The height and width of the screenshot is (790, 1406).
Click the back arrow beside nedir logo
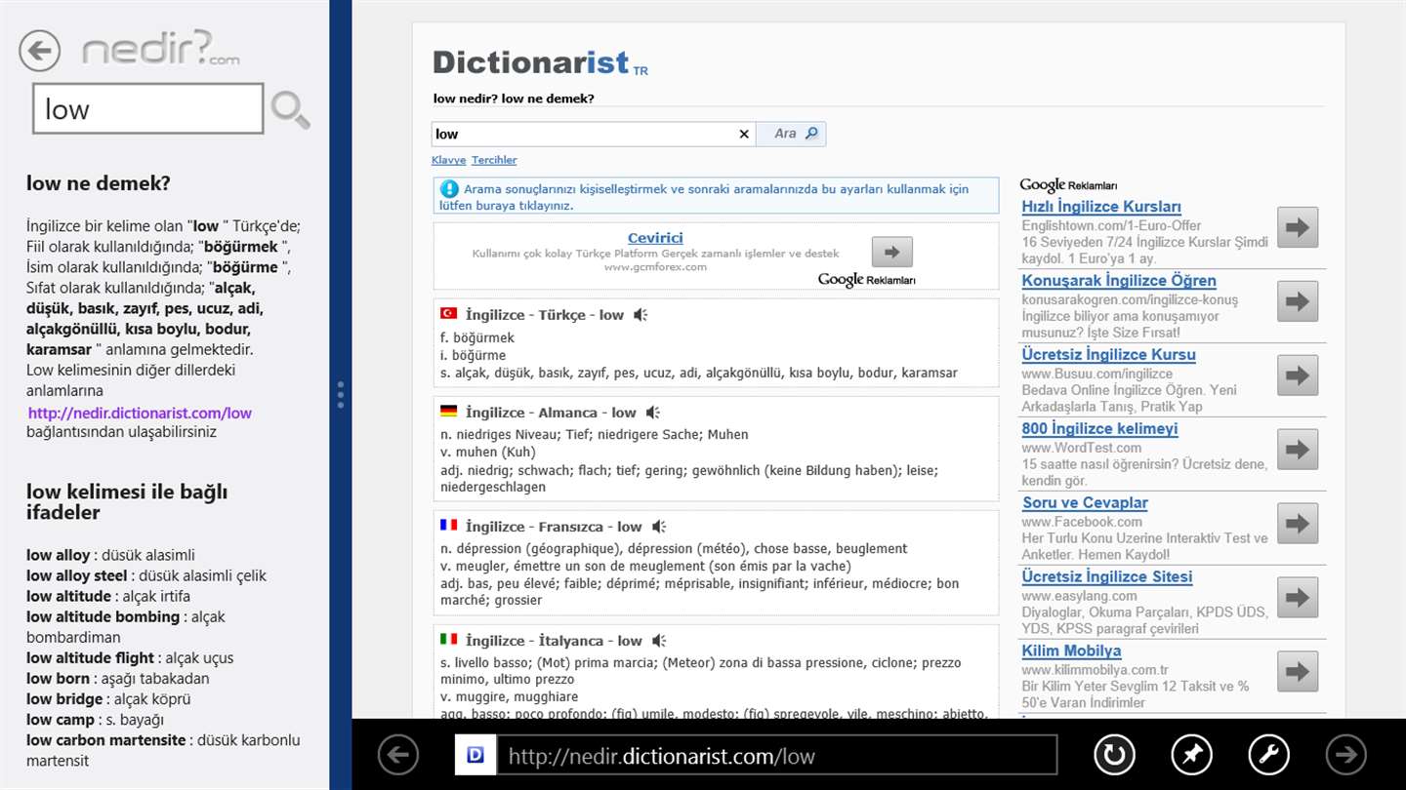pyautogui.click(x=40, y=51)
